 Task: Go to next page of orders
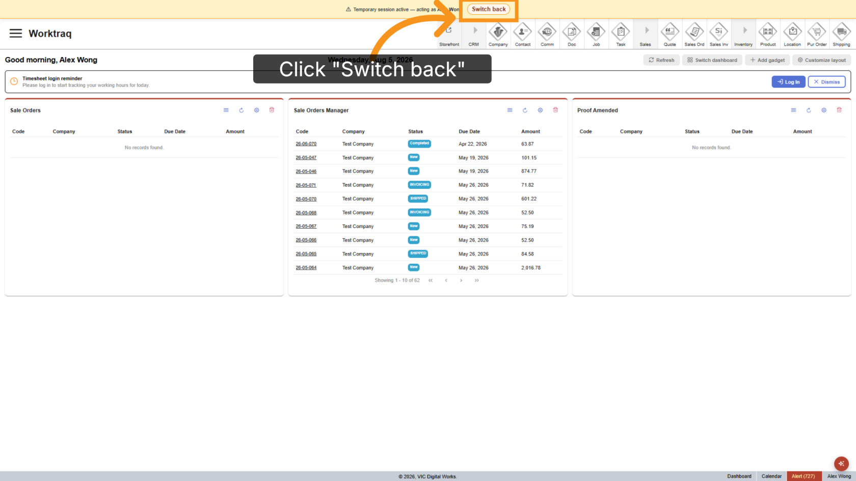461,280
